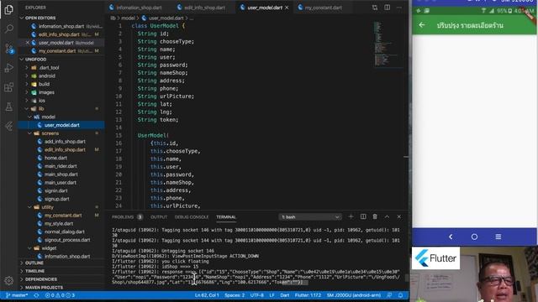The image size is (538, 302).
Task: Click the editor minimap preview
Action: (388, 44)
